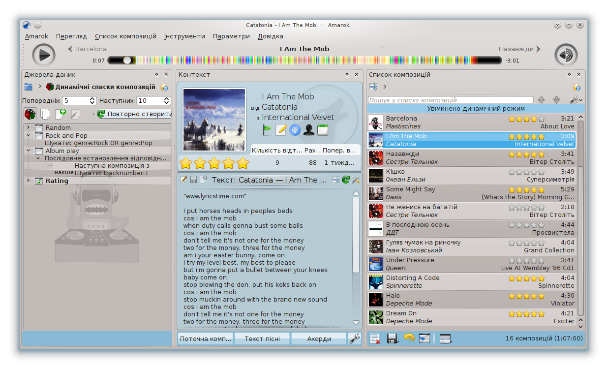Toggle lyrics autoscroll icon
Image resolution: width=607 pixels, height=369 pixels.
pos(336,180)
